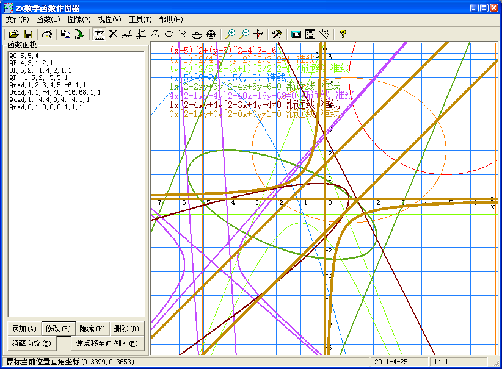Select the polygon shape tool icon
Viewport: 502px width, 369px height.
[x=155, y=34]
